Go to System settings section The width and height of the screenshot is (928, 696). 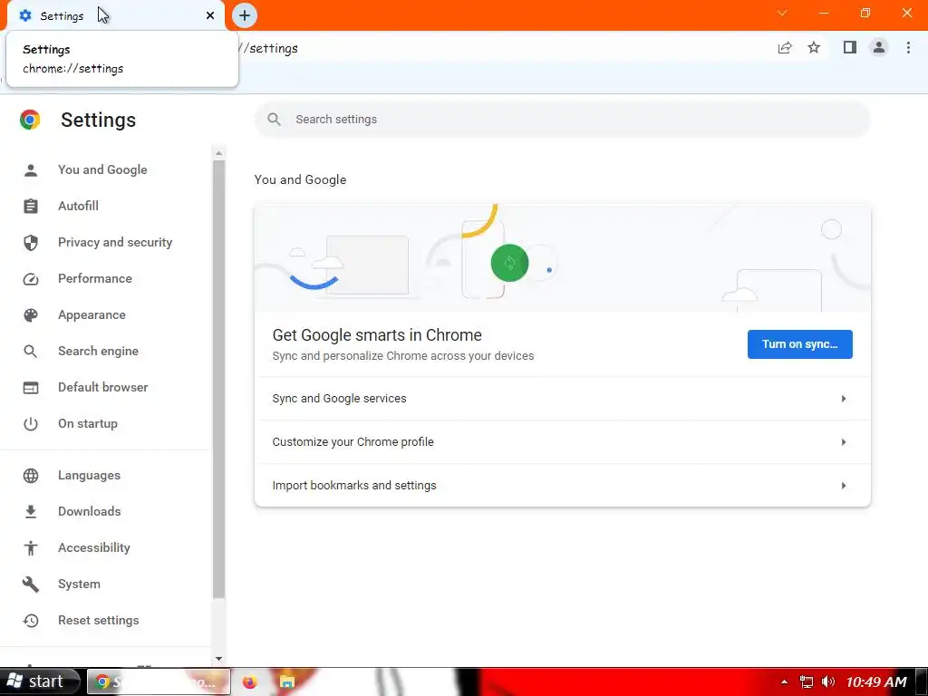click(79, 585)
